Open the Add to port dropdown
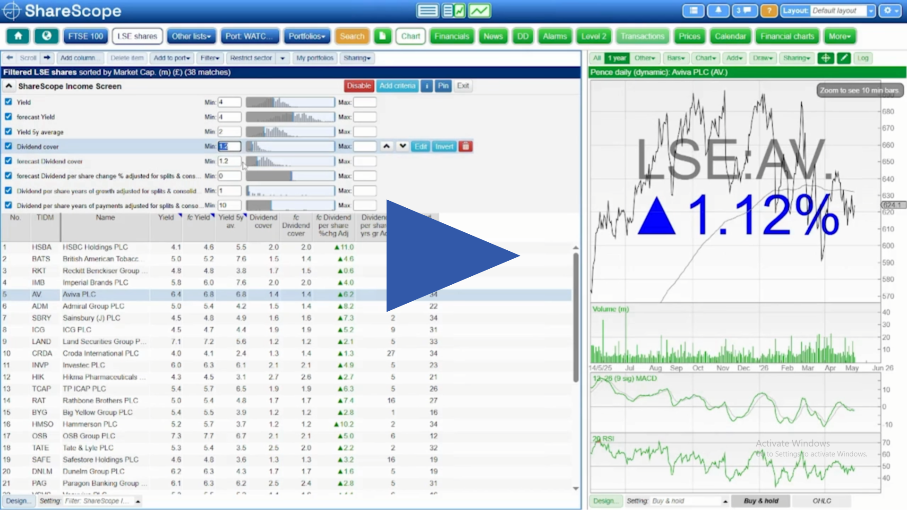 [171, 58]
